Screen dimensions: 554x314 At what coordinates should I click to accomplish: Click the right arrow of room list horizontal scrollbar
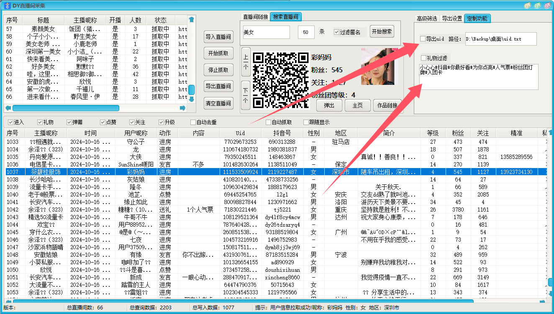coord(182,108)
